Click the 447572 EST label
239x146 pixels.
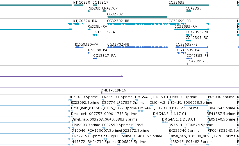click(x=79, y=142)
